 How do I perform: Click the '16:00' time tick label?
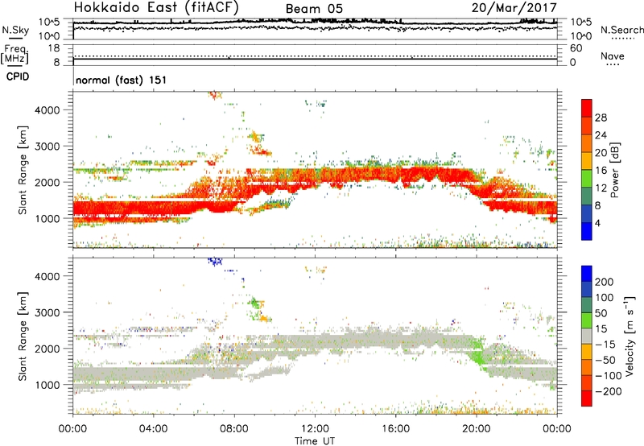395,429
